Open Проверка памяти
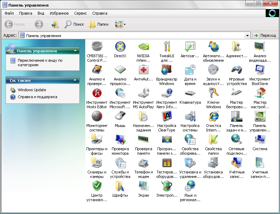 tap(143, 145)
